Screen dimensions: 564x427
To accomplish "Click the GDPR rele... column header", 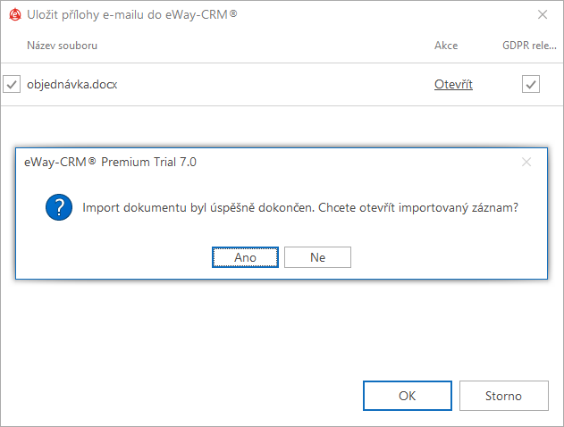I will pyautogui.click(x=529, y=46).
